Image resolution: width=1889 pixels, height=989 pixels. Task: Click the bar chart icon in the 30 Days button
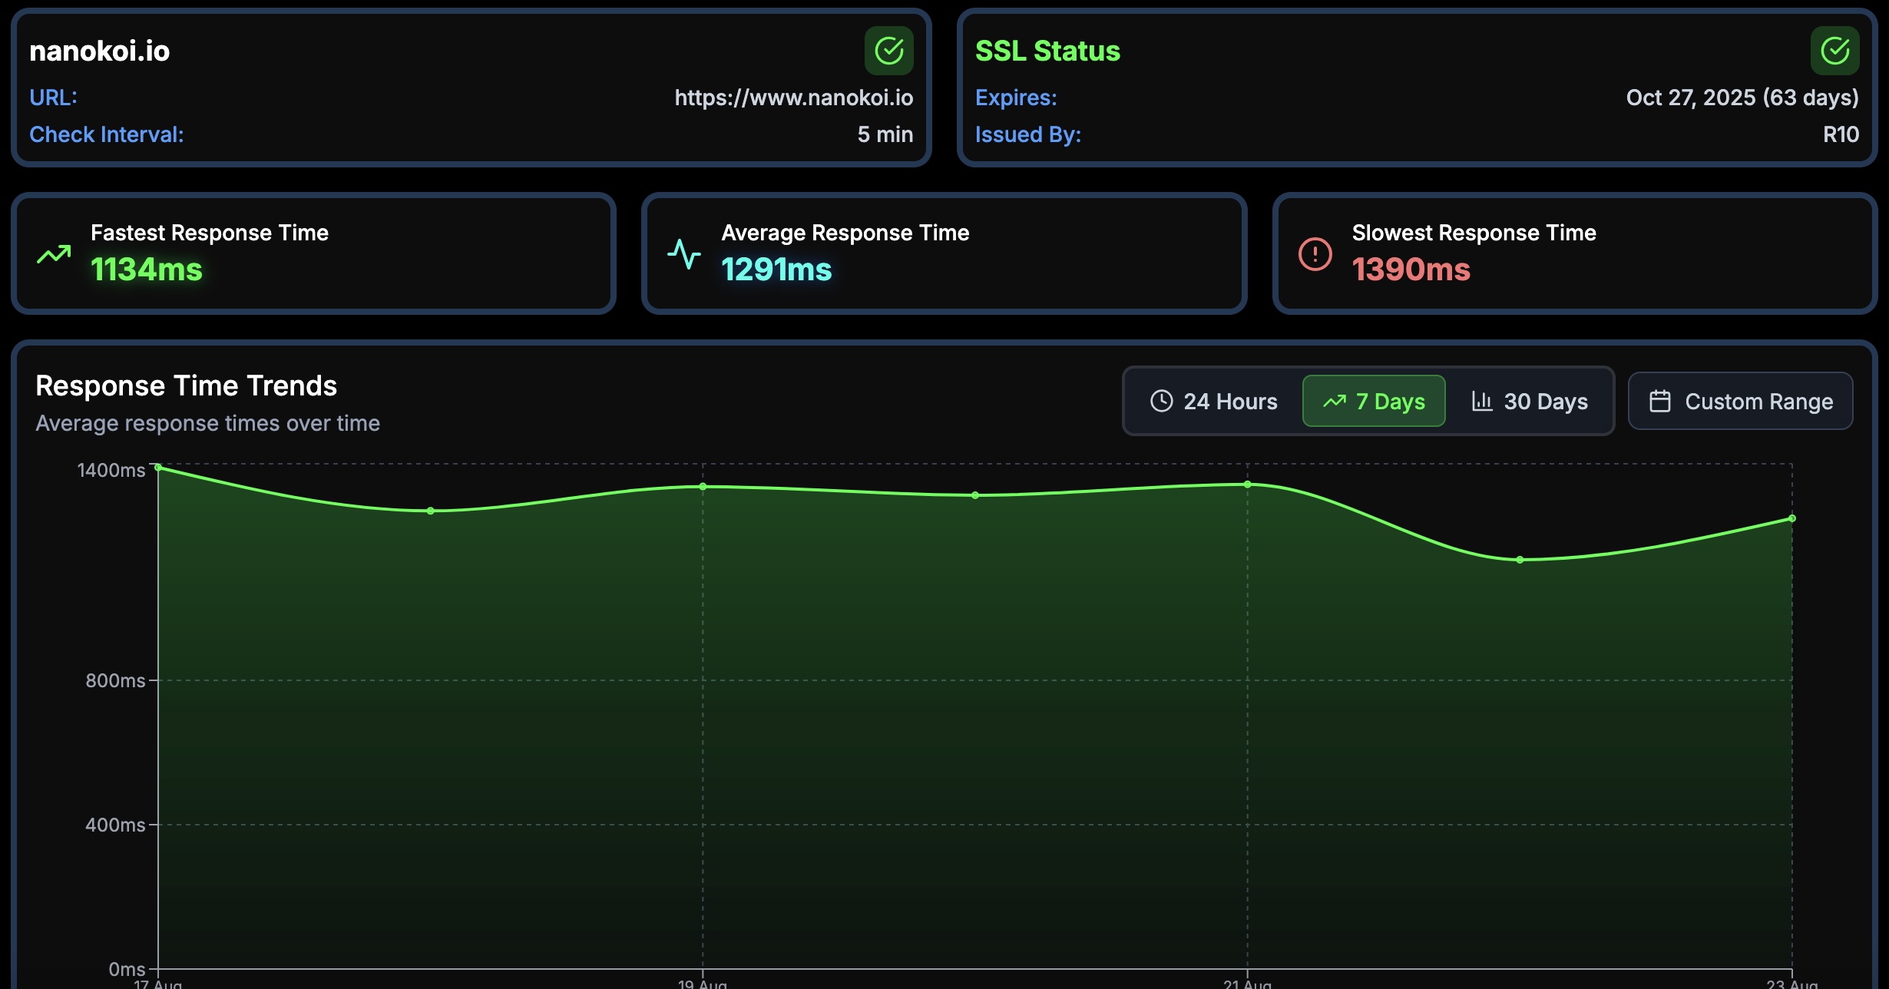click(x=1482, y=401)
